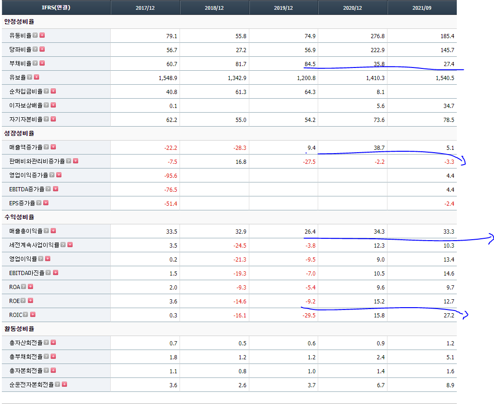Image resolution: width=494 pixels, height=404 pixels.
Task: Click the -95.6 영업이익증가율 value
Action: tap(171, 176)
